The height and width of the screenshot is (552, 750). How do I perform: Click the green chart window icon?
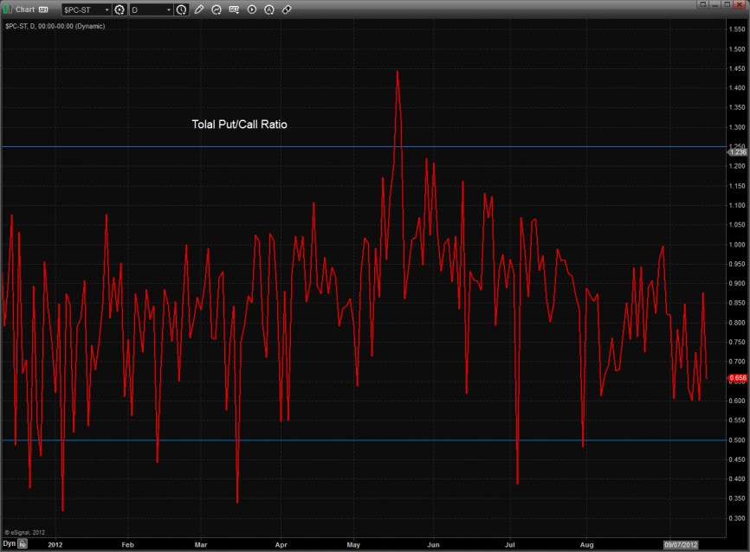point(8,10)
